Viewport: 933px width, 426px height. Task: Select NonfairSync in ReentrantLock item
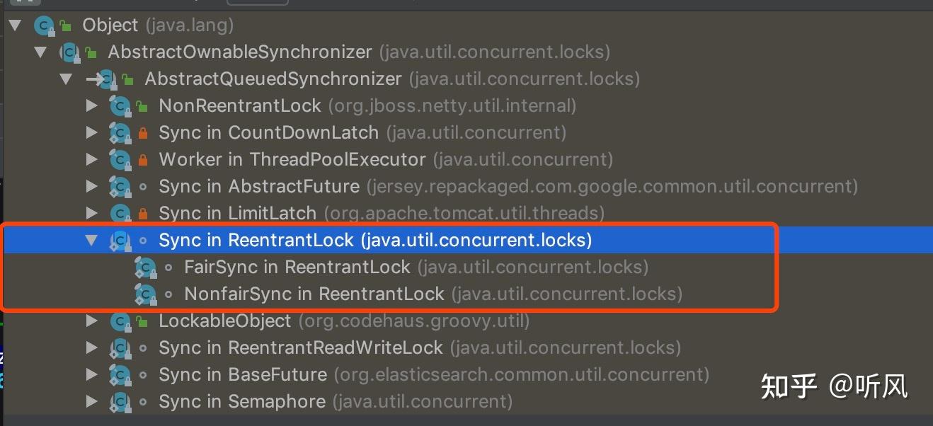click(314, 294)
